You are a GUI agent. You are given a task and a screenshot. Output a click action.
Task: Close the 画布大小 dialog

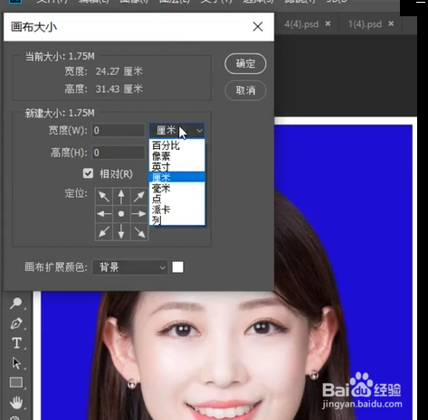[x=258, y=27]
